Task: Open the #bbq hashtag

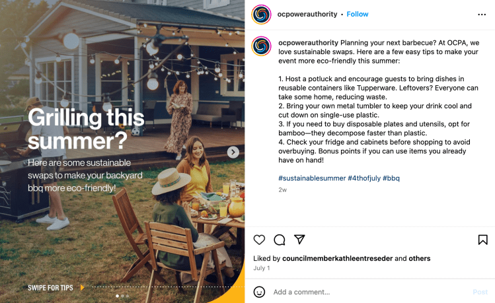Action: coord(391,178)
